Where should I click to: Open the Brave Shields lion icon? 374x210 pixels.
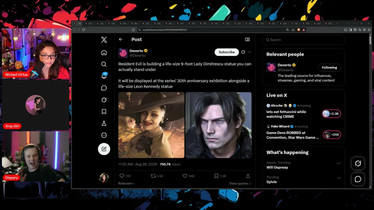tap(299, 30)
